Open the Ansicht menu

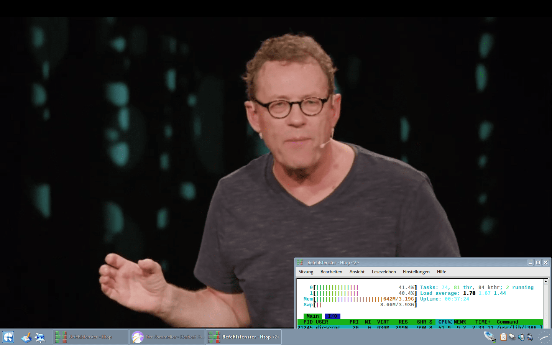357,272
